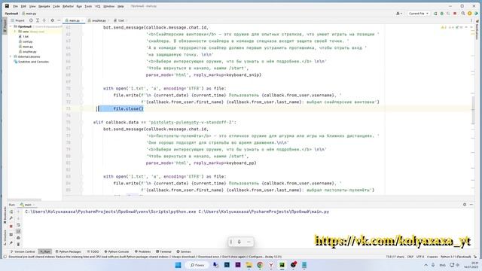The image size is (482, 271).
Task: Open the user account dropdown in toolbar
Action: [399, 14]
